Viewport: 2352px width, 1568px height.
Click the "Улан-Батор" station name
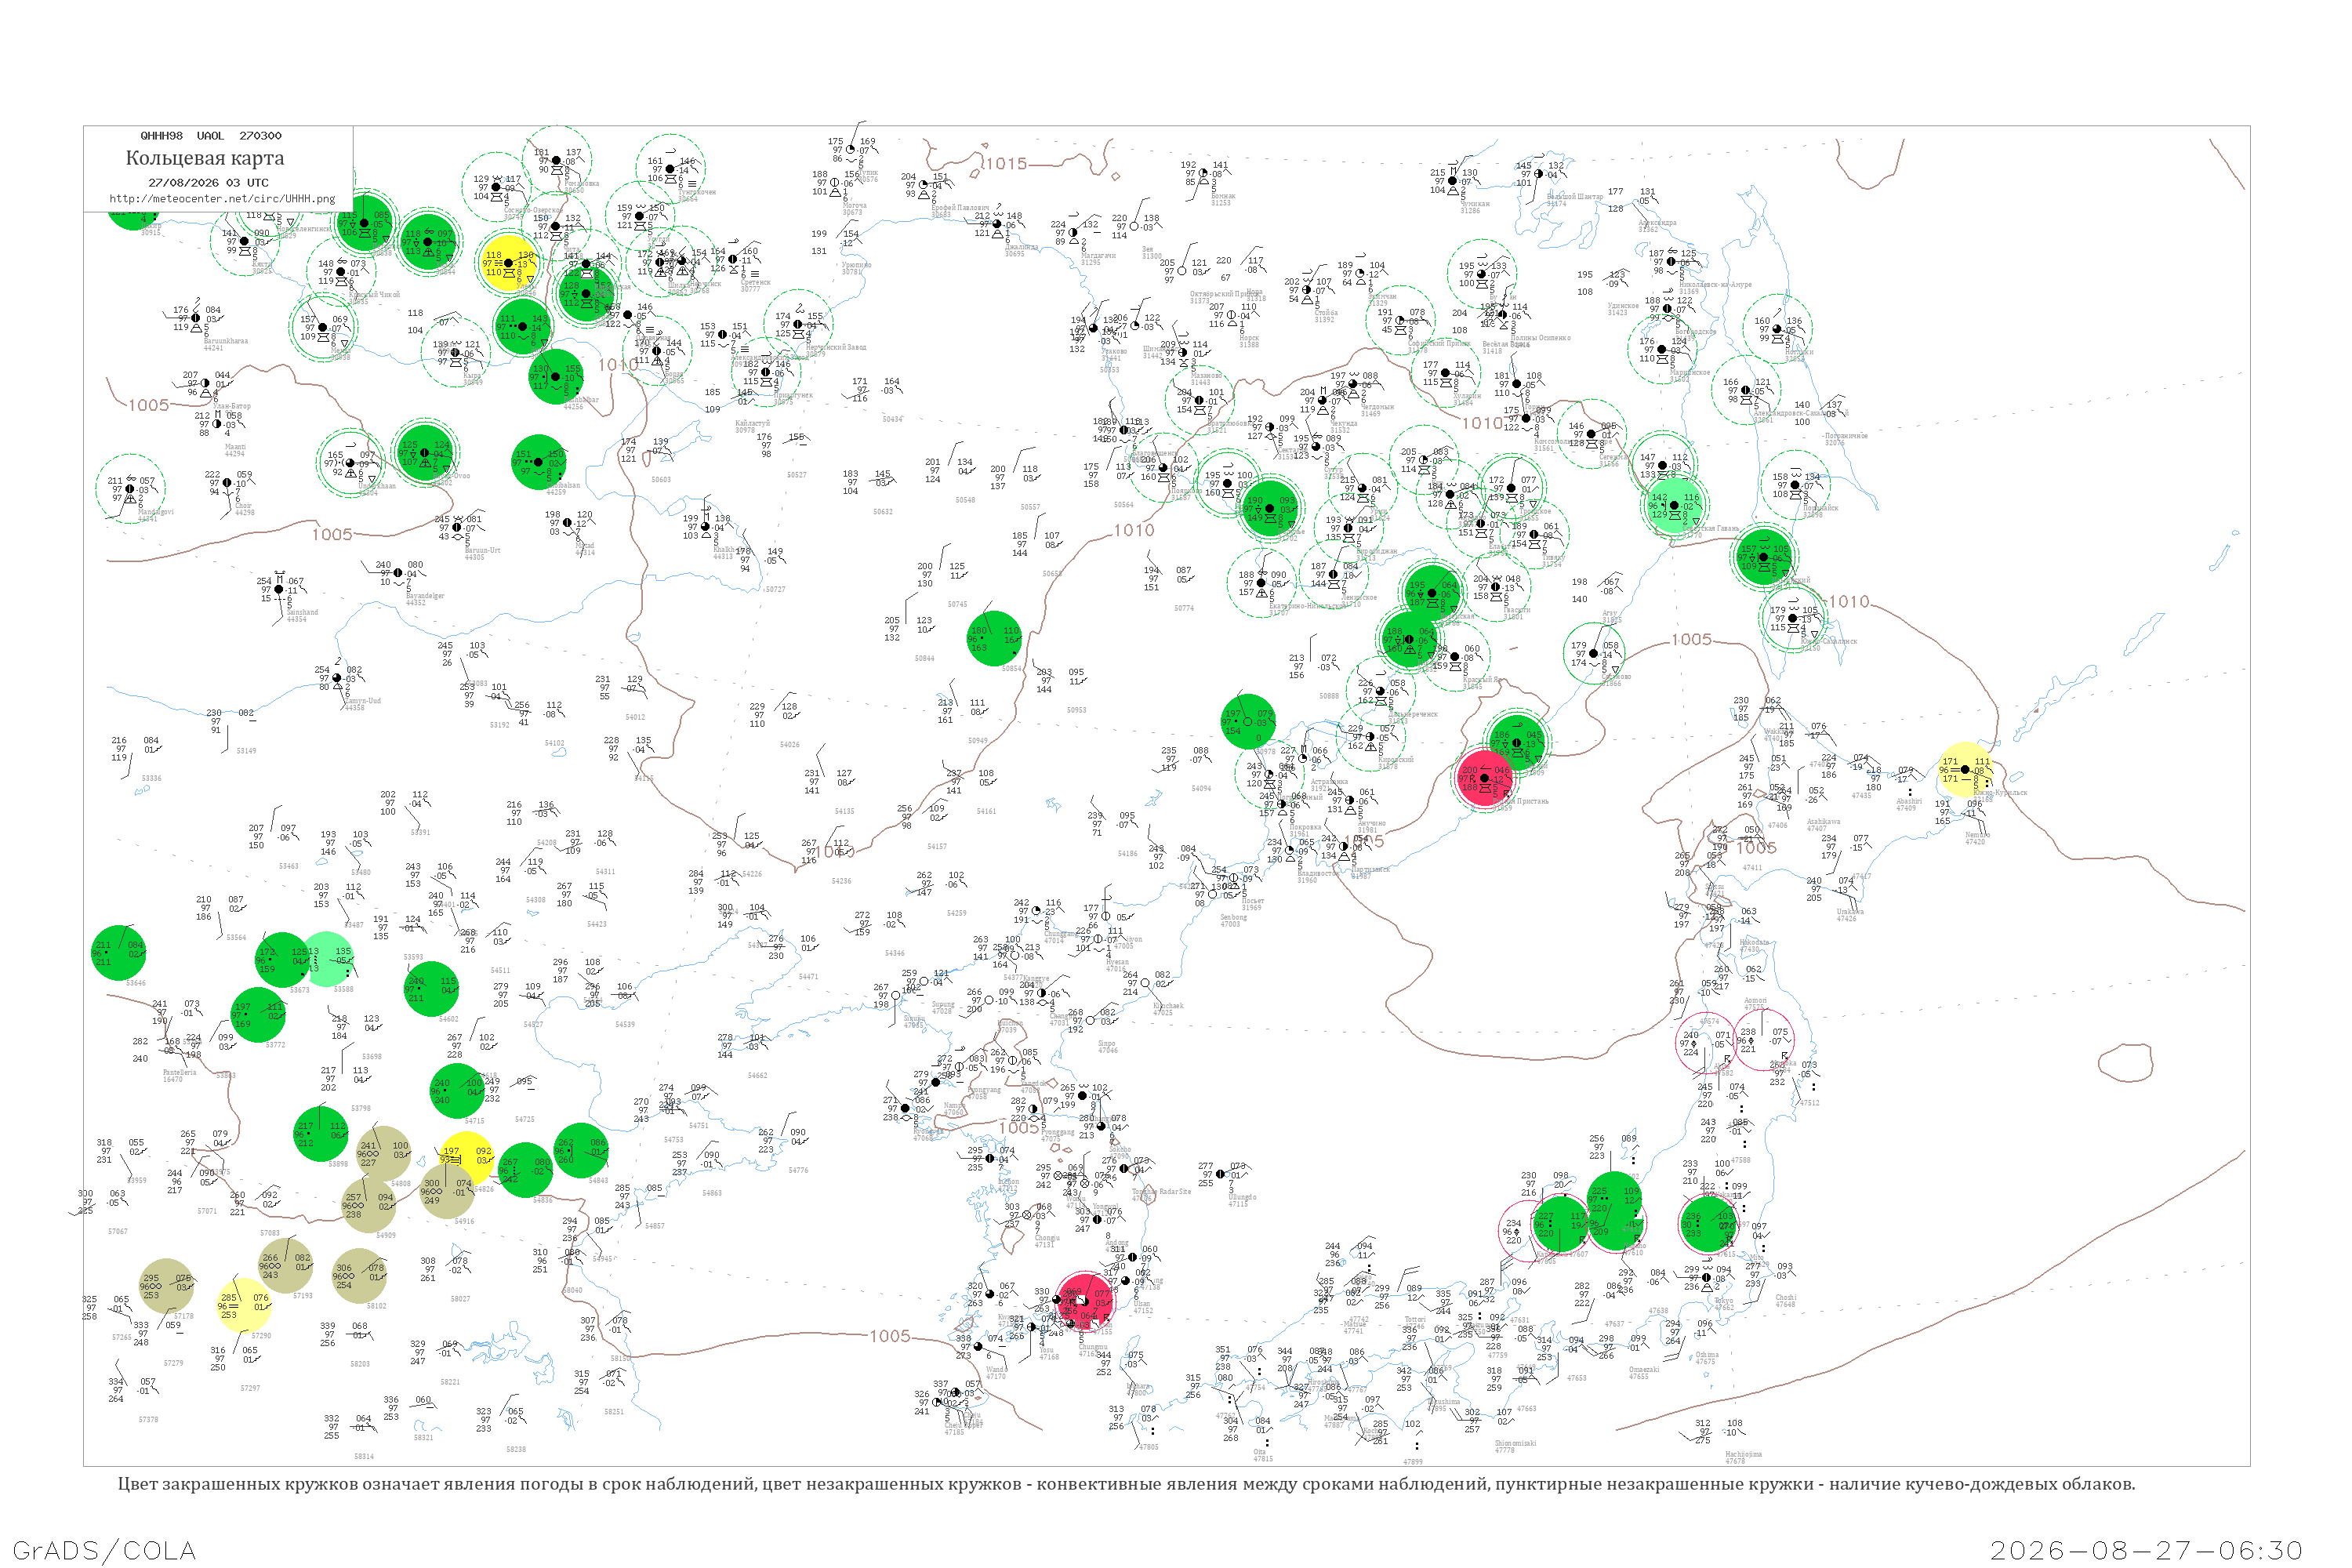coord(232,406)
